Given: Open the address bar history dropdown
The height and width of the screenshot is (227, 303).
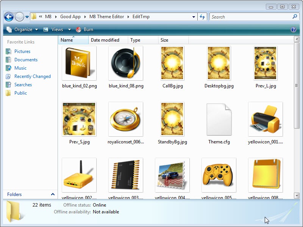Looking at the screenshot, I should click(x=194, y=17).
